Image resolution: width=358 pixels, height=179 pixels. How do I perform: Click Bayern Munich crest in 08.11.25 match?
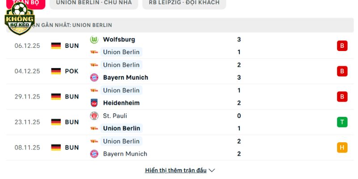94,154
